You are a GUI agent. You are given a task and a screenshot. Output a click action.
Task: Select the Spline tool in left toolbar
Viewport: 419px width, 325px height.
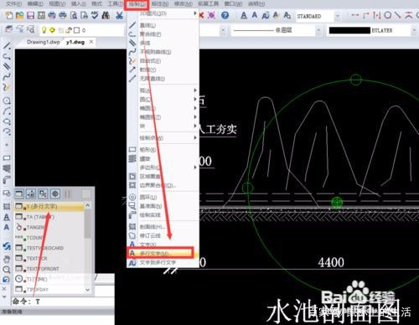[7, 77]
